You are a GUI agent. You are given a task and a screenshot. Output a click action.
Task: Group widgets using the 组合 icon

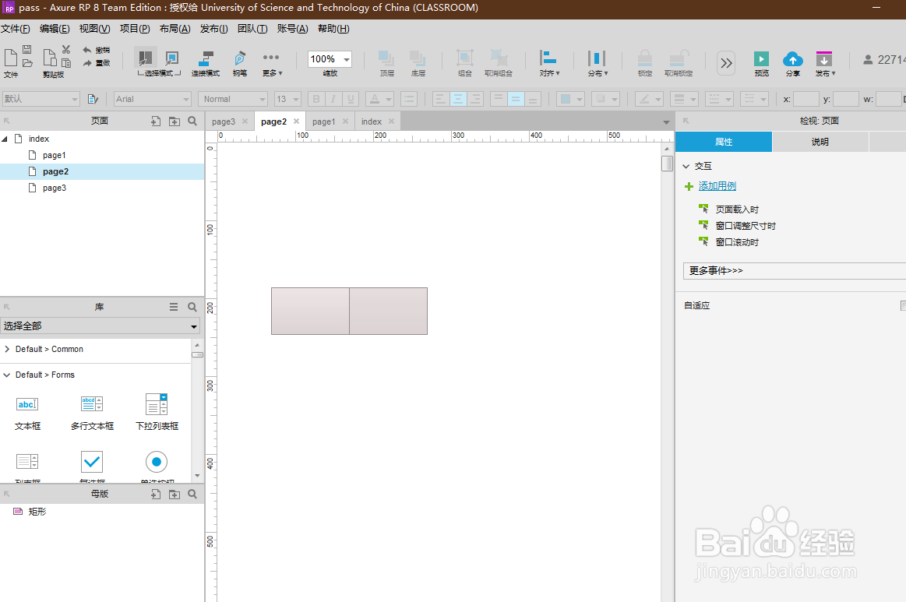point(464,63)
